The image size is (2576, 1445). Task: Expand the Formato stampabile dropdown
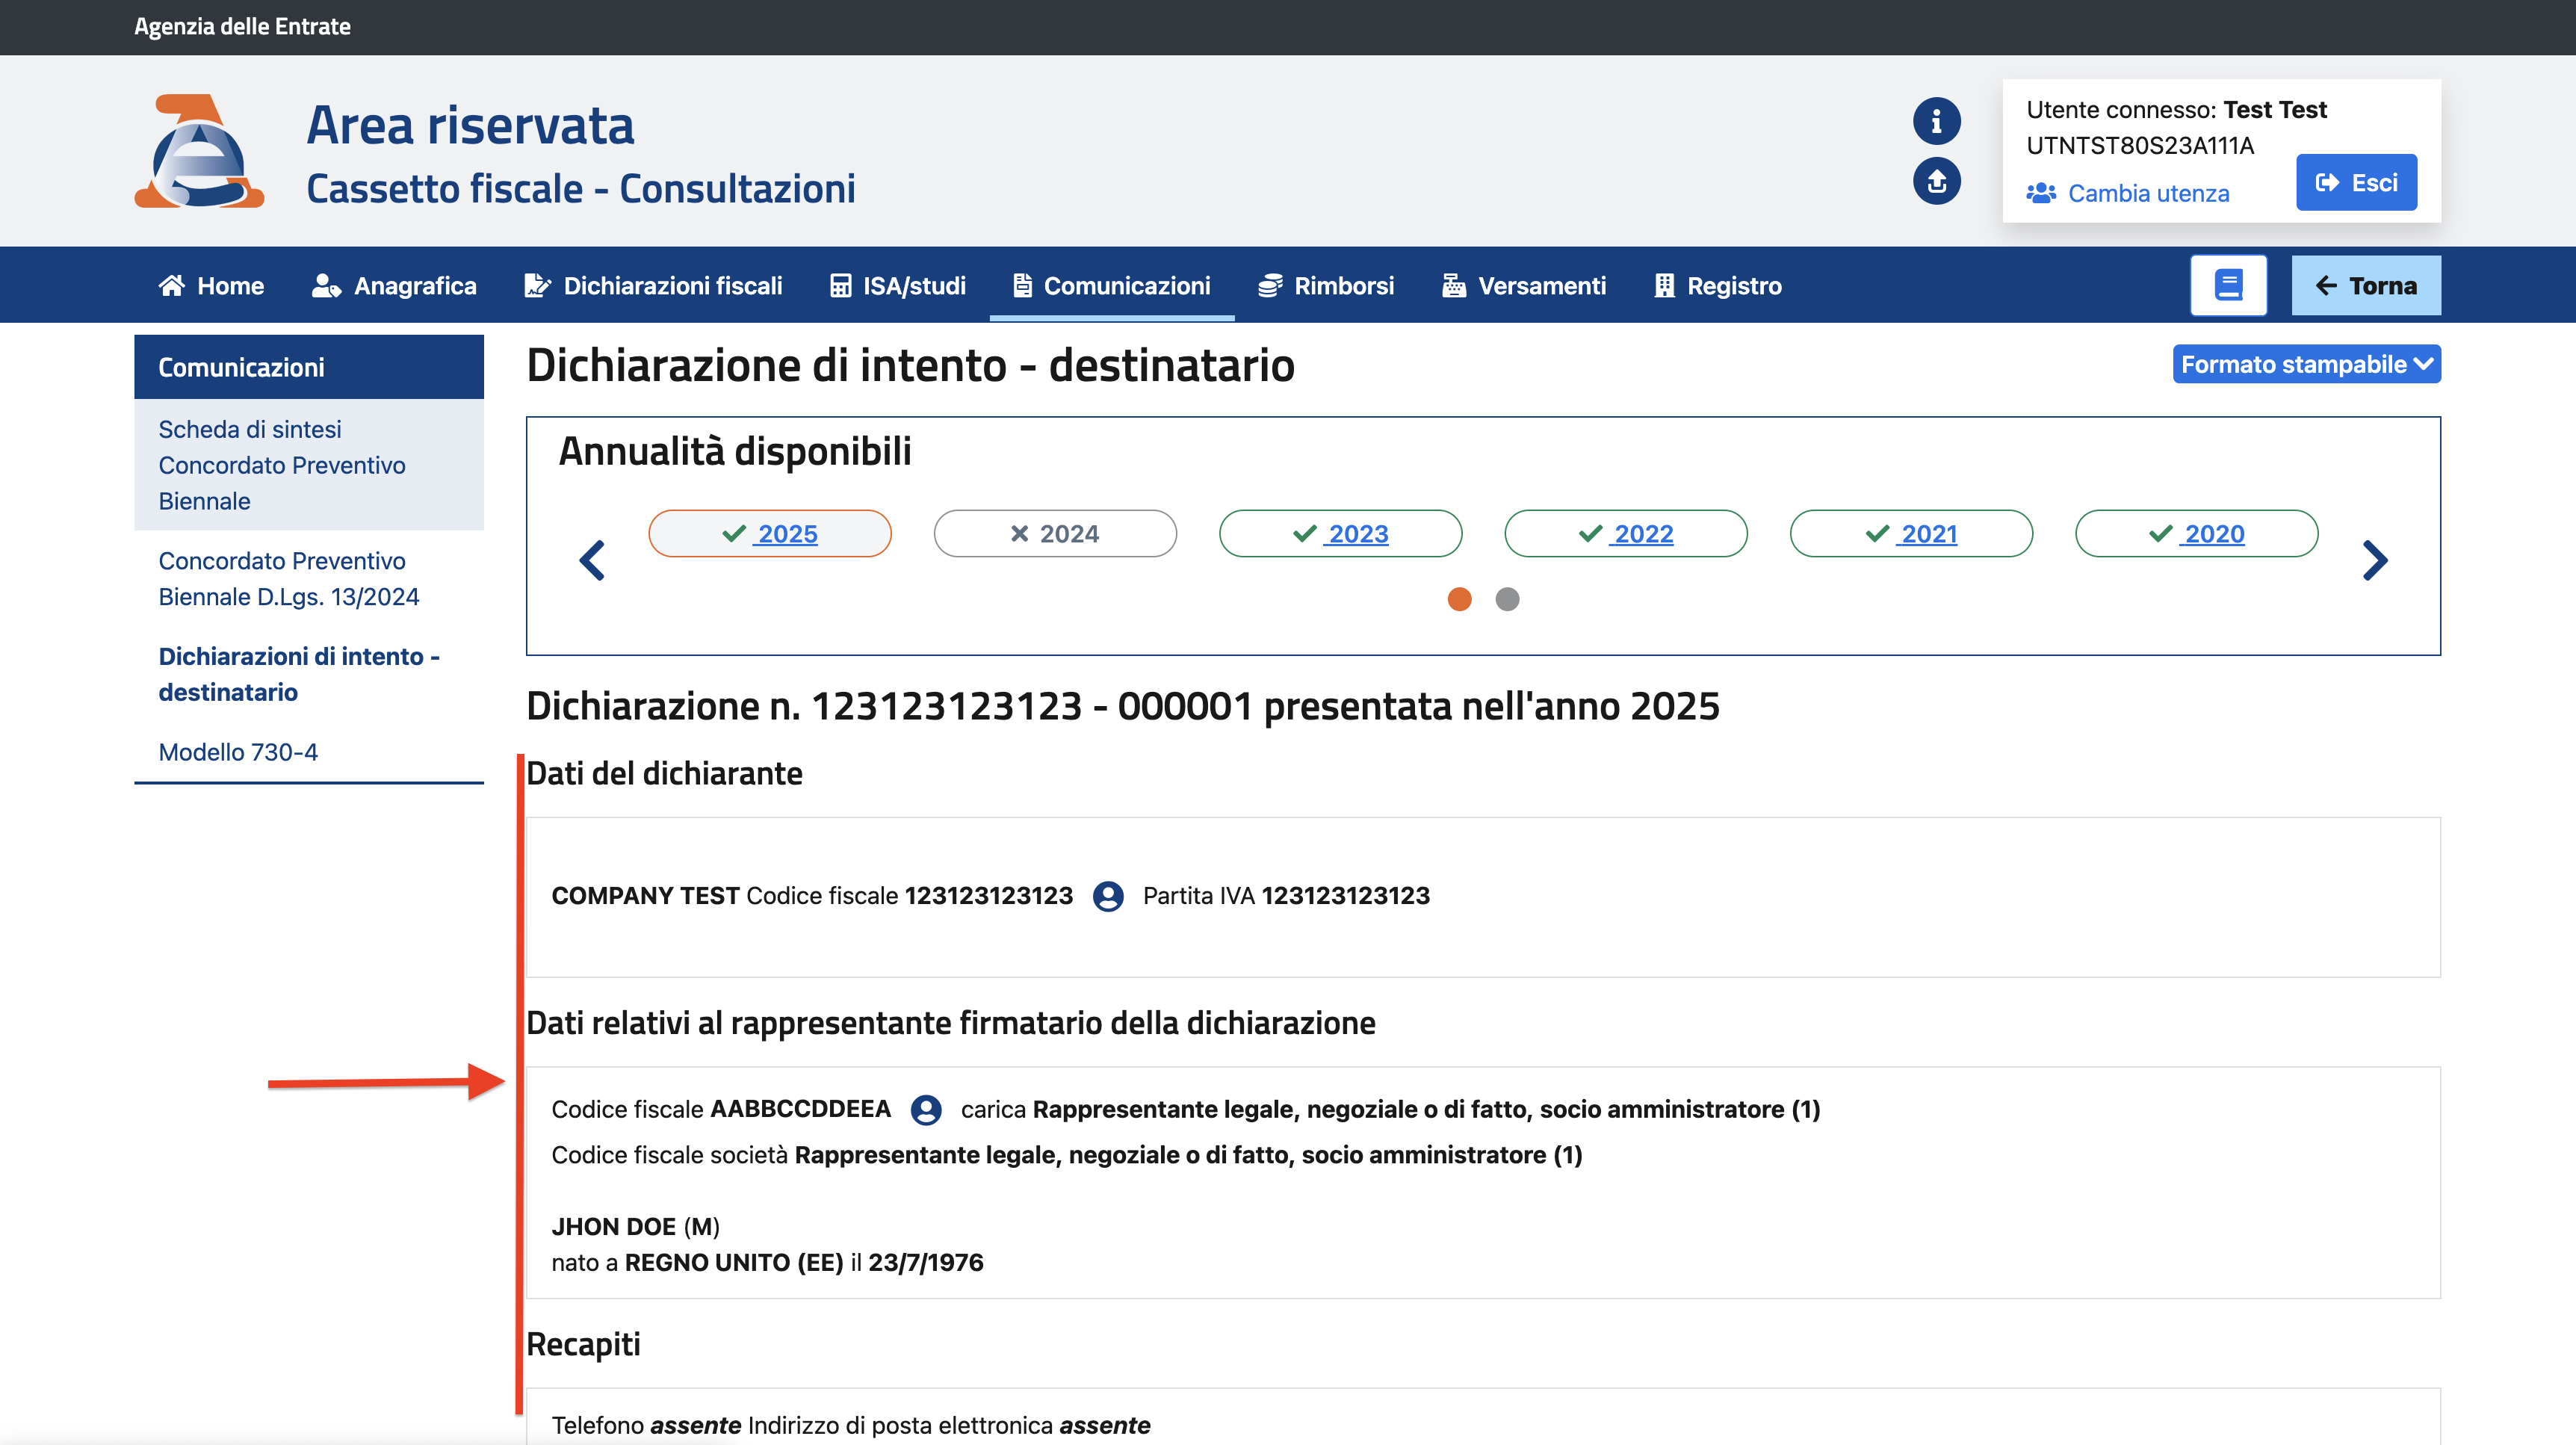click(x=2305, y=364)
